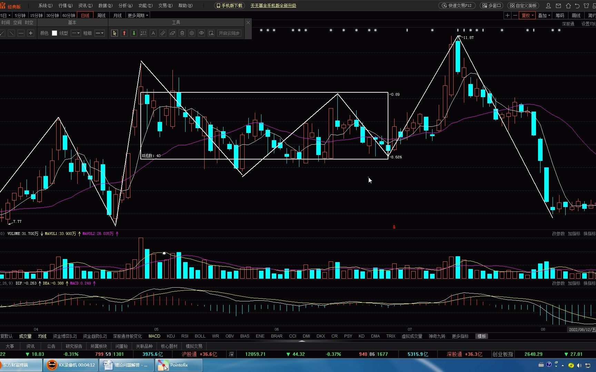Open the 分析 menu
The height and width of the screenshot is (372, 596).
(125, 6)
